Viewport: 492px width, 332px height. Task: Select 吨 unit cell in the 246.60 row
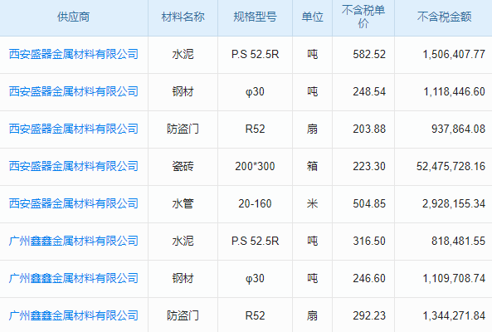click(x=312, y=278)
